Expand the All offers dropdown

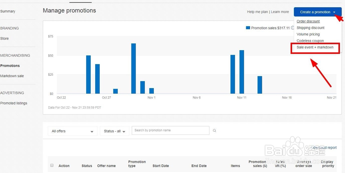click(x=72, y=131)
